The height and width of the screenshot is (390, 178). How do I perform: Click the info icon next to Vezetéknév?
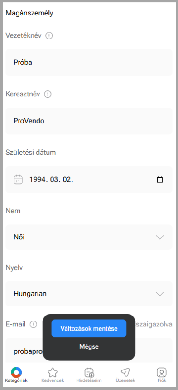49,36
